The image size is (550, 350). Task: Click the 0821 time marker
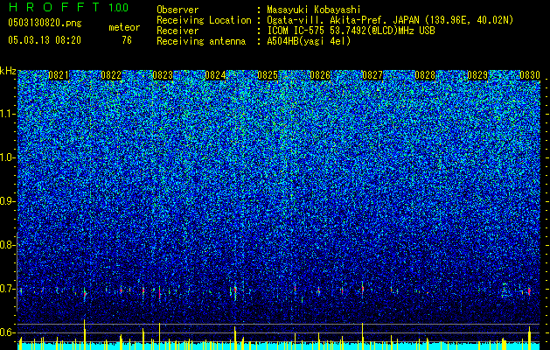(x=59, y=75)
